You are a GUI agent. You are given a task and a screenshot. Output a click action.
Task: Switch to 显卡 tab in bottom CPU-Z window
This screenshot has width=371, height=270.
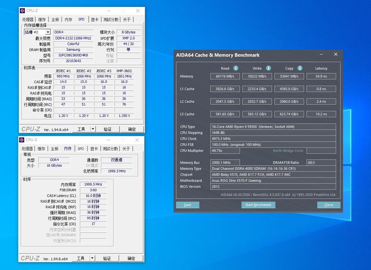point(94,149)
